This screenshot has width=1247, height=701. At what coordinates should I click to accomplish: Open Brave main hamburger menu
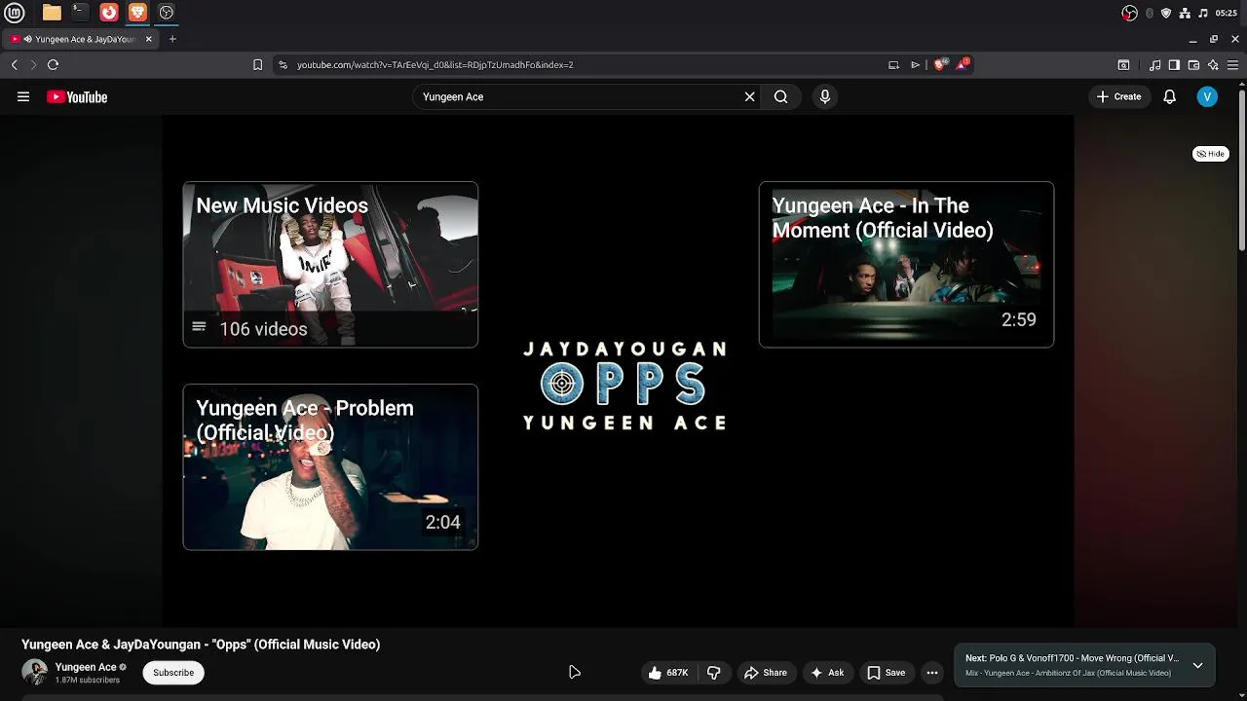[1232, 64]
